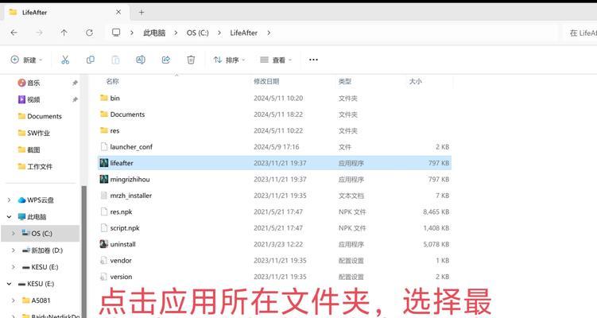Image resolution: width=597 pixels, height=318 pixels.
Task: Click the Share icon in toolbar
Action: (165, 60)
